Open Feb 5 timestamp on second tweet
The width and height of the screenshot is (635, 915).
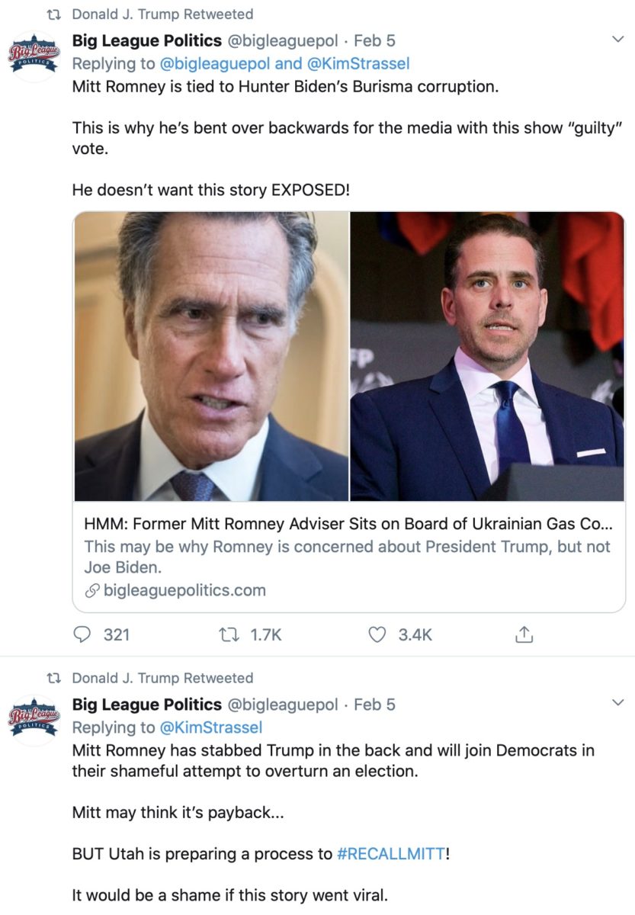tap(374, 705)
